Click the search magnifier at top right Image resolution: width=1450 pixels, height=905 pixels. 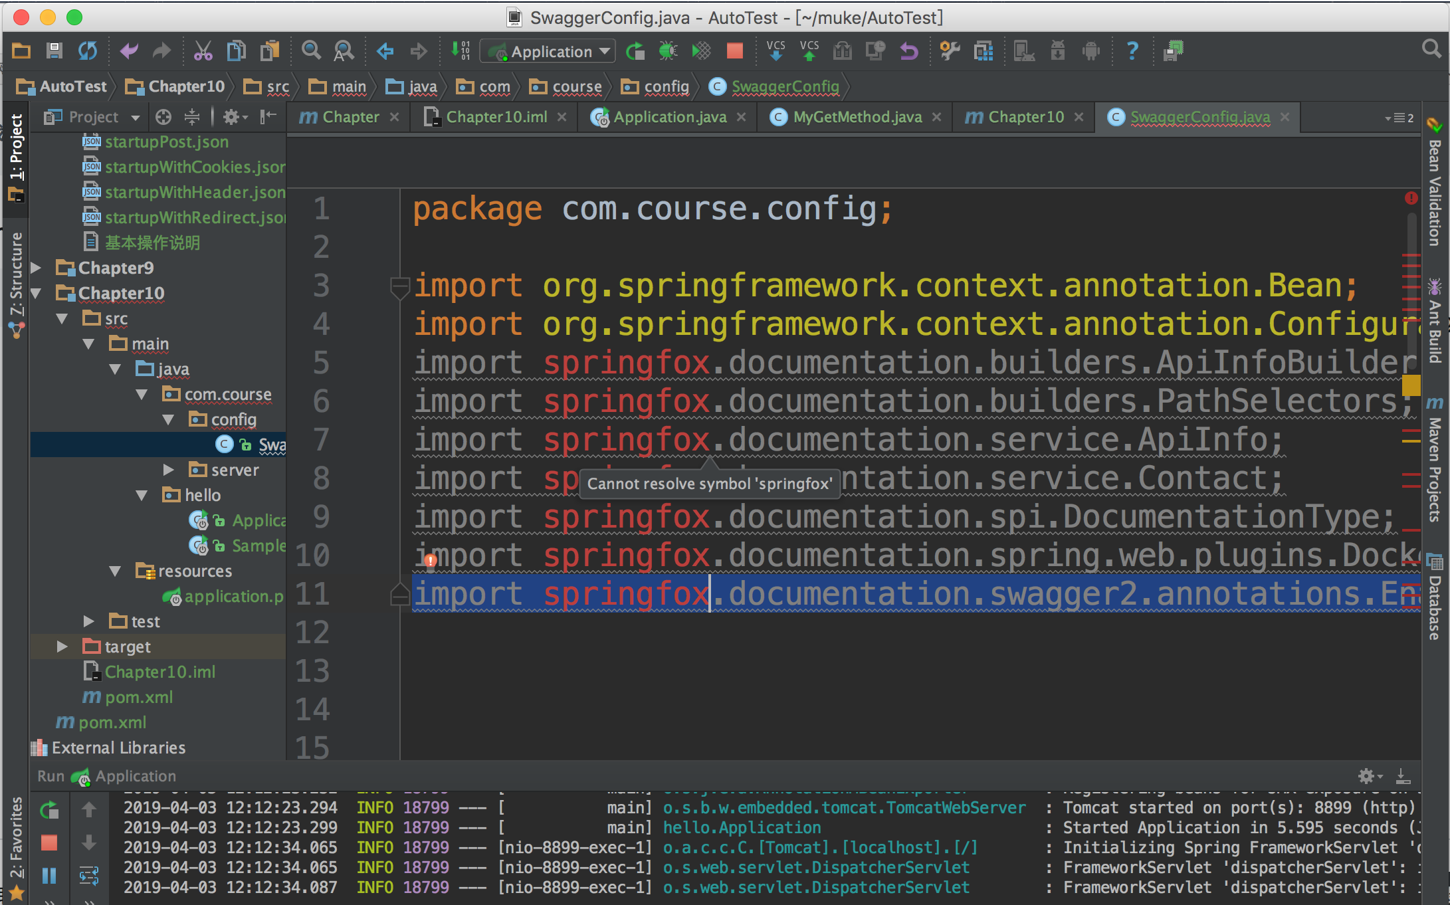pyautogui.click(x=1431, y=49)
